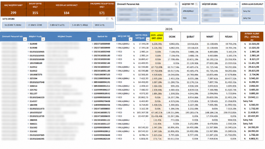Toggle multi-select in SATIŞ GRUBU slicer
Image resolution: width=265 pixels, height=149 pixels.
107,19
